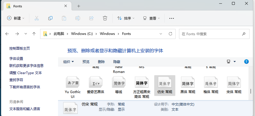Close the Fonts tab
This screenshot has height=116, width=255.
(66, 6)
